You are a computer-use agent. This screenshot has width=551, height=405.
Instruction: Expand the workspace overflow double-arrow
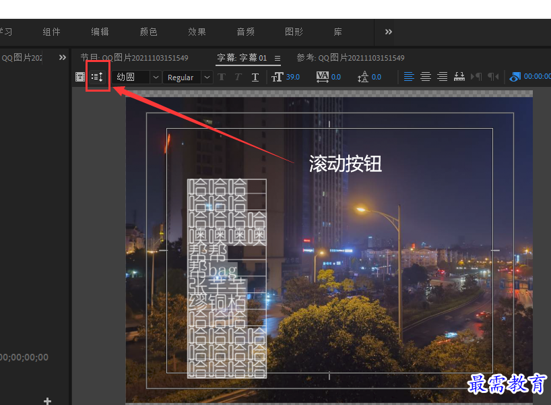point(388,32)
